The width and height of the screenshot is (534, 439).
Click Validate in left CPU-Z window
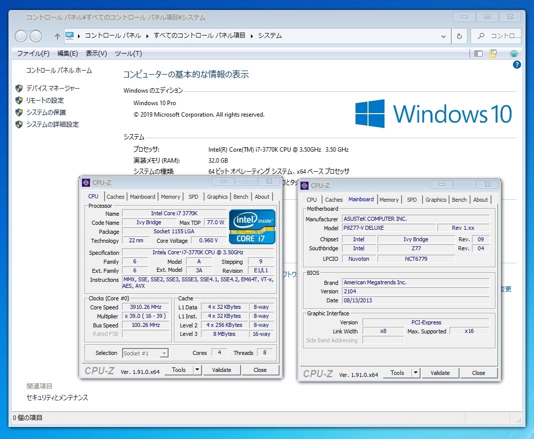pos(221,370)
